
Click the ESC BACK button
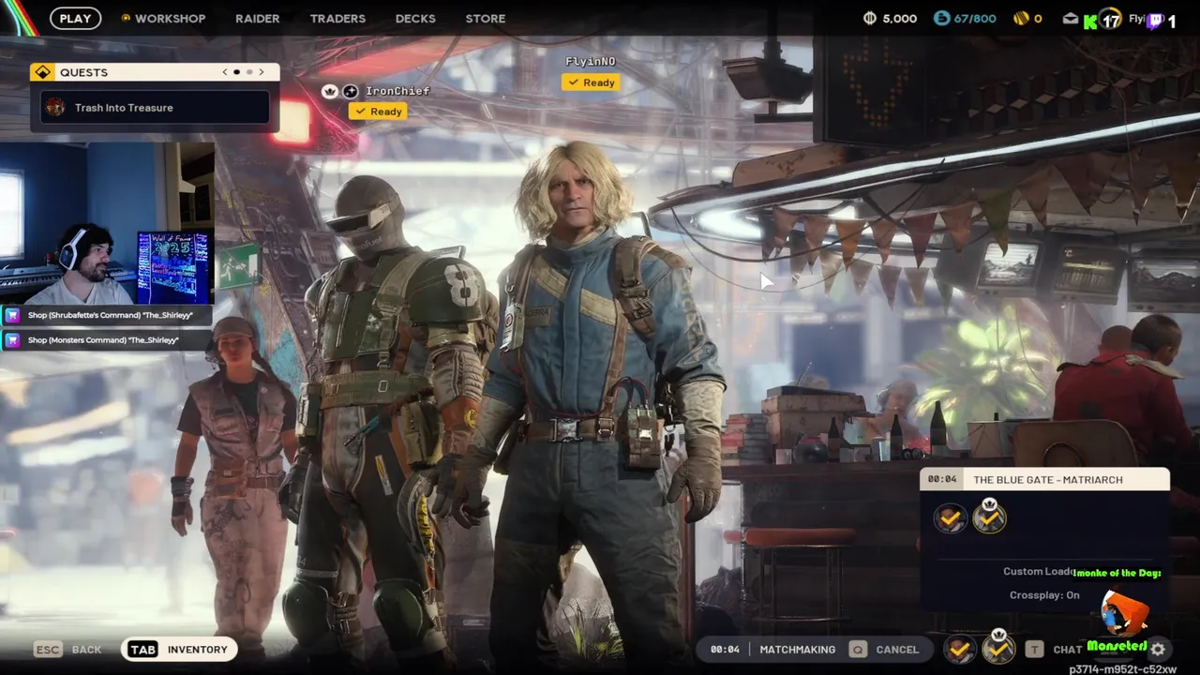(67, 650)
